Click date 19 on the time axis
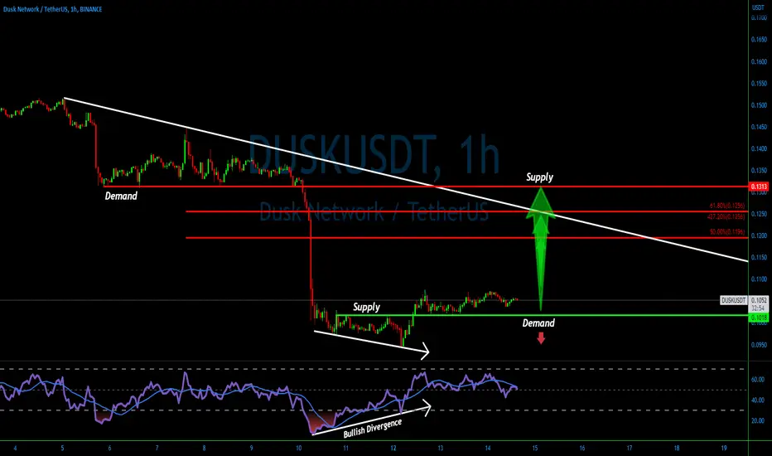 tap(724, 448)
